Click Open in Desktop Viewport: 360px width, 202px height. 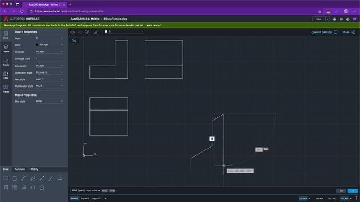point(324,33)
